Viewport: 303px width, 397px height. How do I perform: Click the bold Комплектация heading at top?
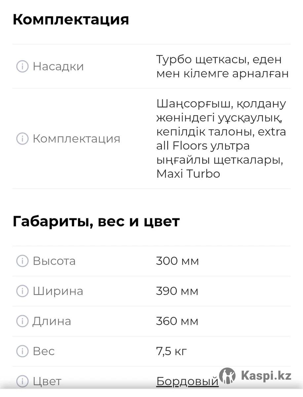(x=71, y=20)
